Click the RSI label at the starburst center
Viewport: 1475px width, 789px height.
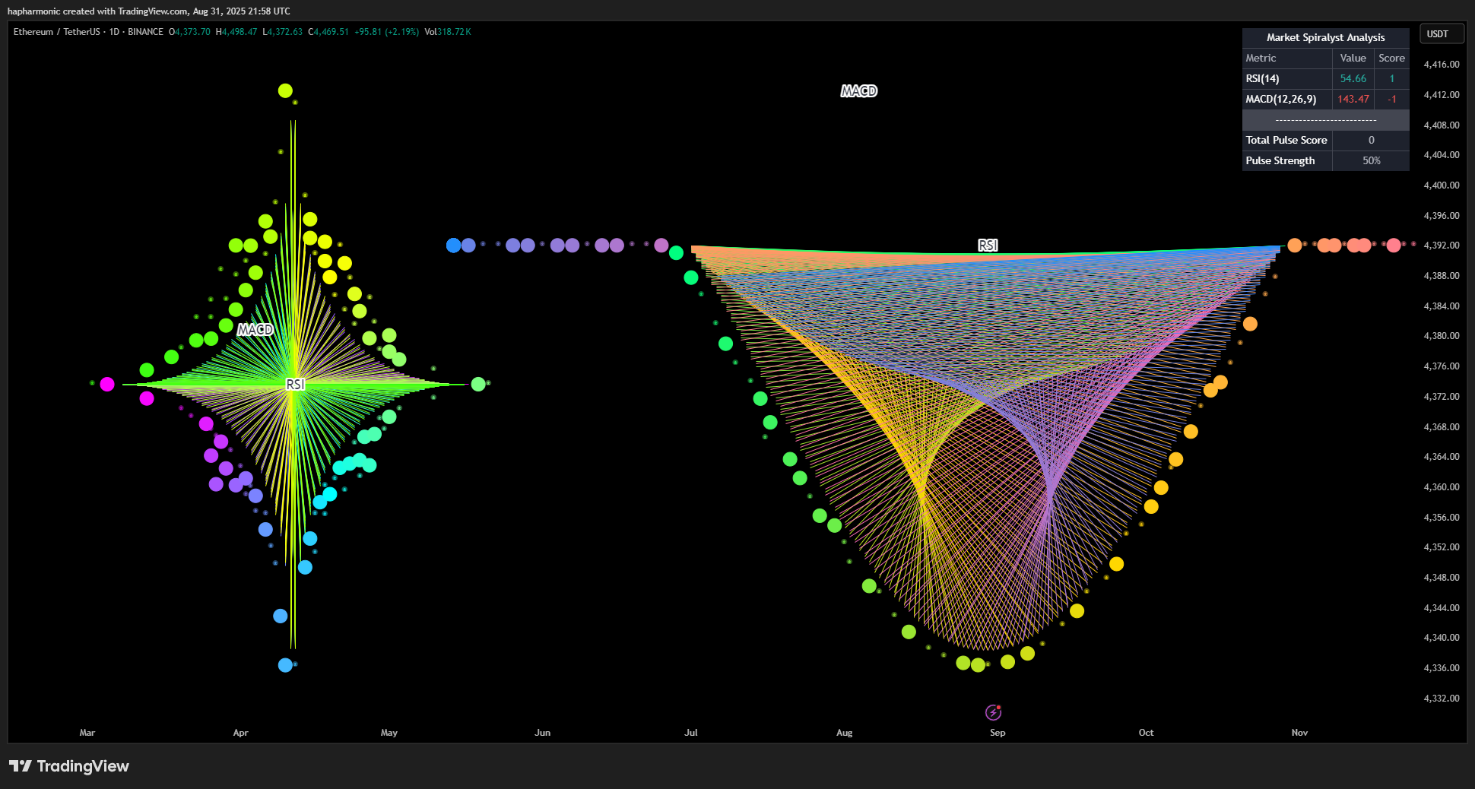[x=295, y=384]
